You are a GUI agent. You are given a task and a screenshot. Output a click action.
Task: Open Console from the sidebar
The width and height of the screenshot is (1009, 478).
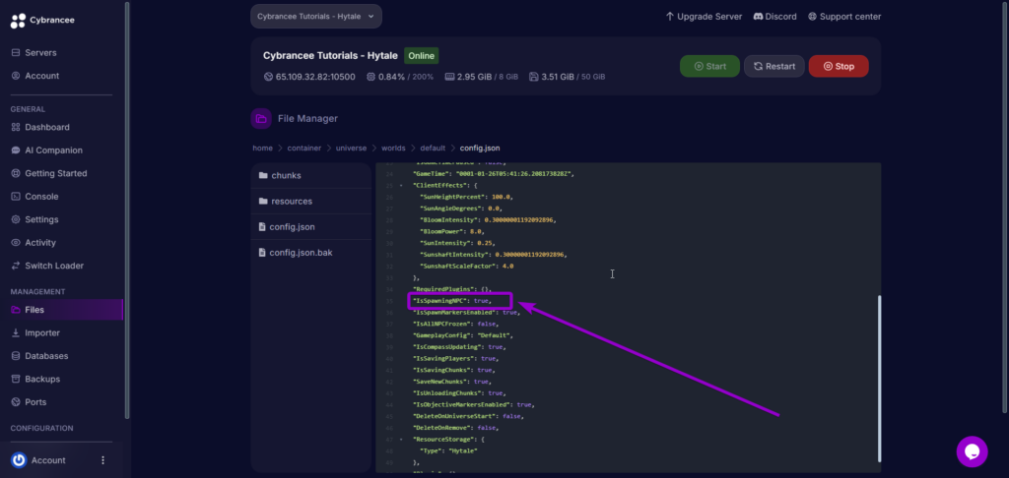(41, 197)
